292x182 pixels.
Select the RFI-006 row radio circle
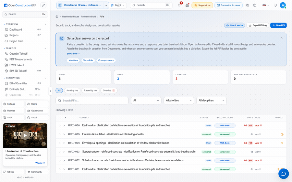[60, 126]
